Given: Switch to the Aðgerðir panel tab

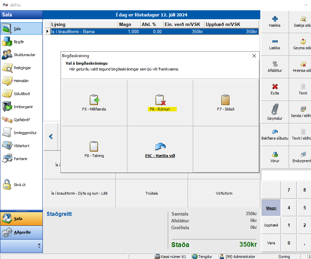Looking at the screenshot, I should [x=21, y=232].
